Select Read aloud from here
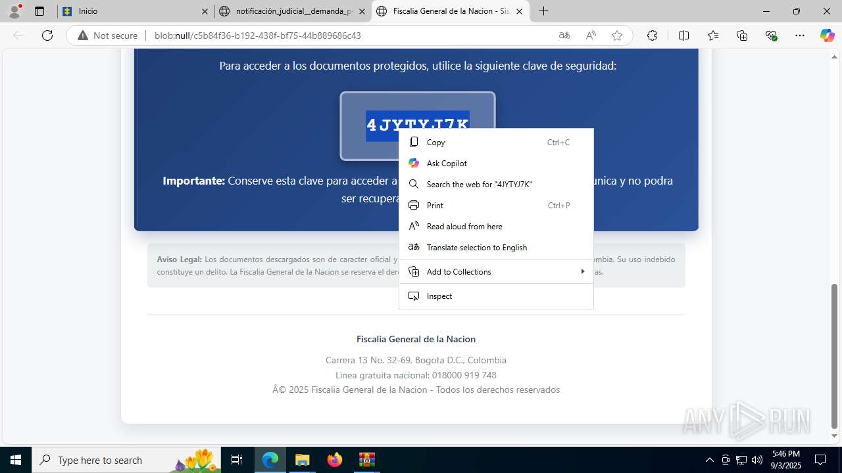Viewport: 842px width, 473px height. (496, 226)
